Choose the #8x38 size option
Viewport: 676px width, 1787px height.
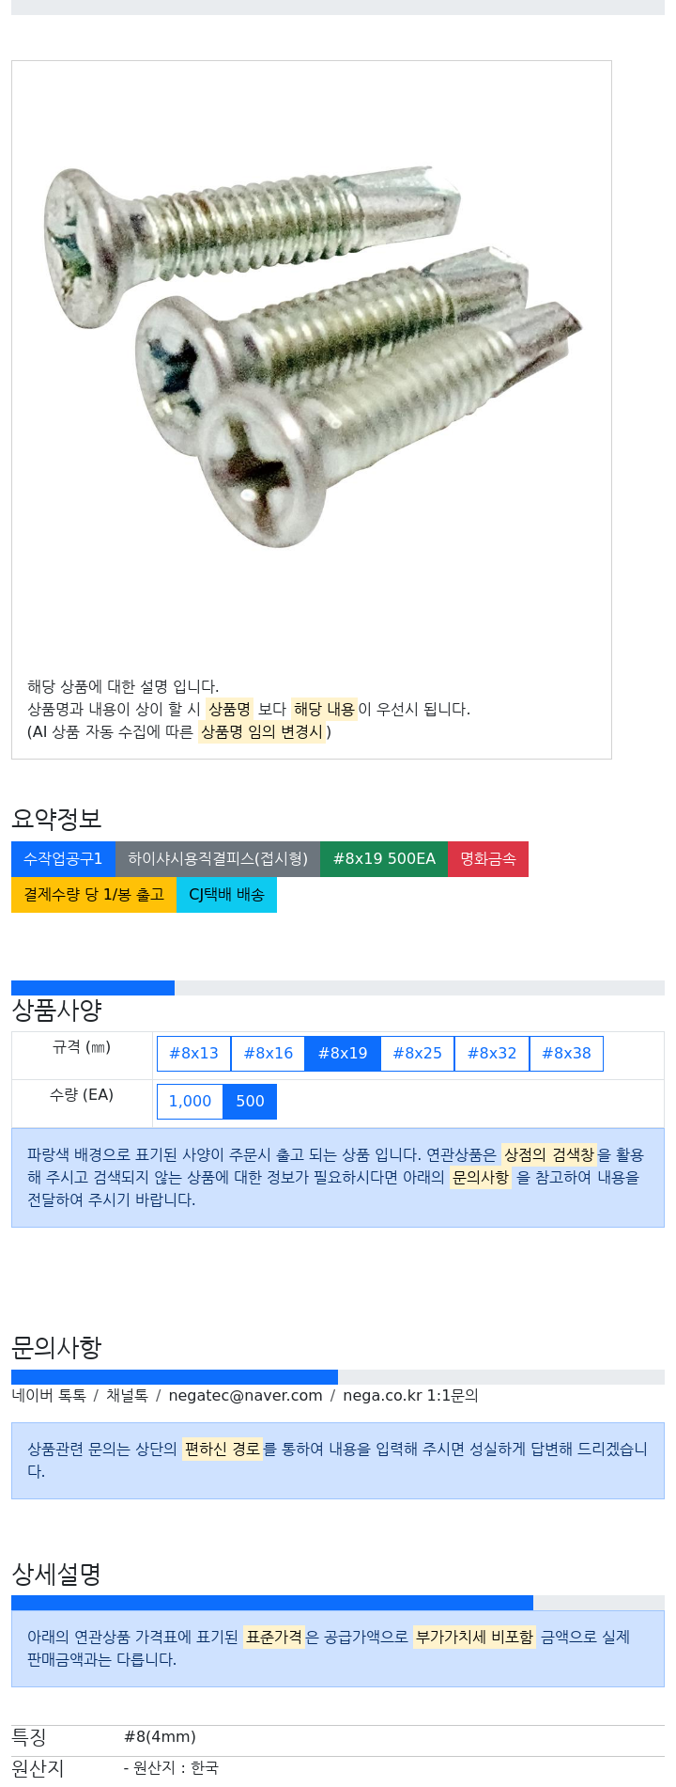(566, 1053)
